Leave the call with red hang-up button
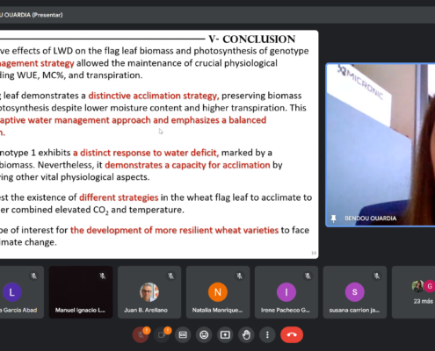 292,335
